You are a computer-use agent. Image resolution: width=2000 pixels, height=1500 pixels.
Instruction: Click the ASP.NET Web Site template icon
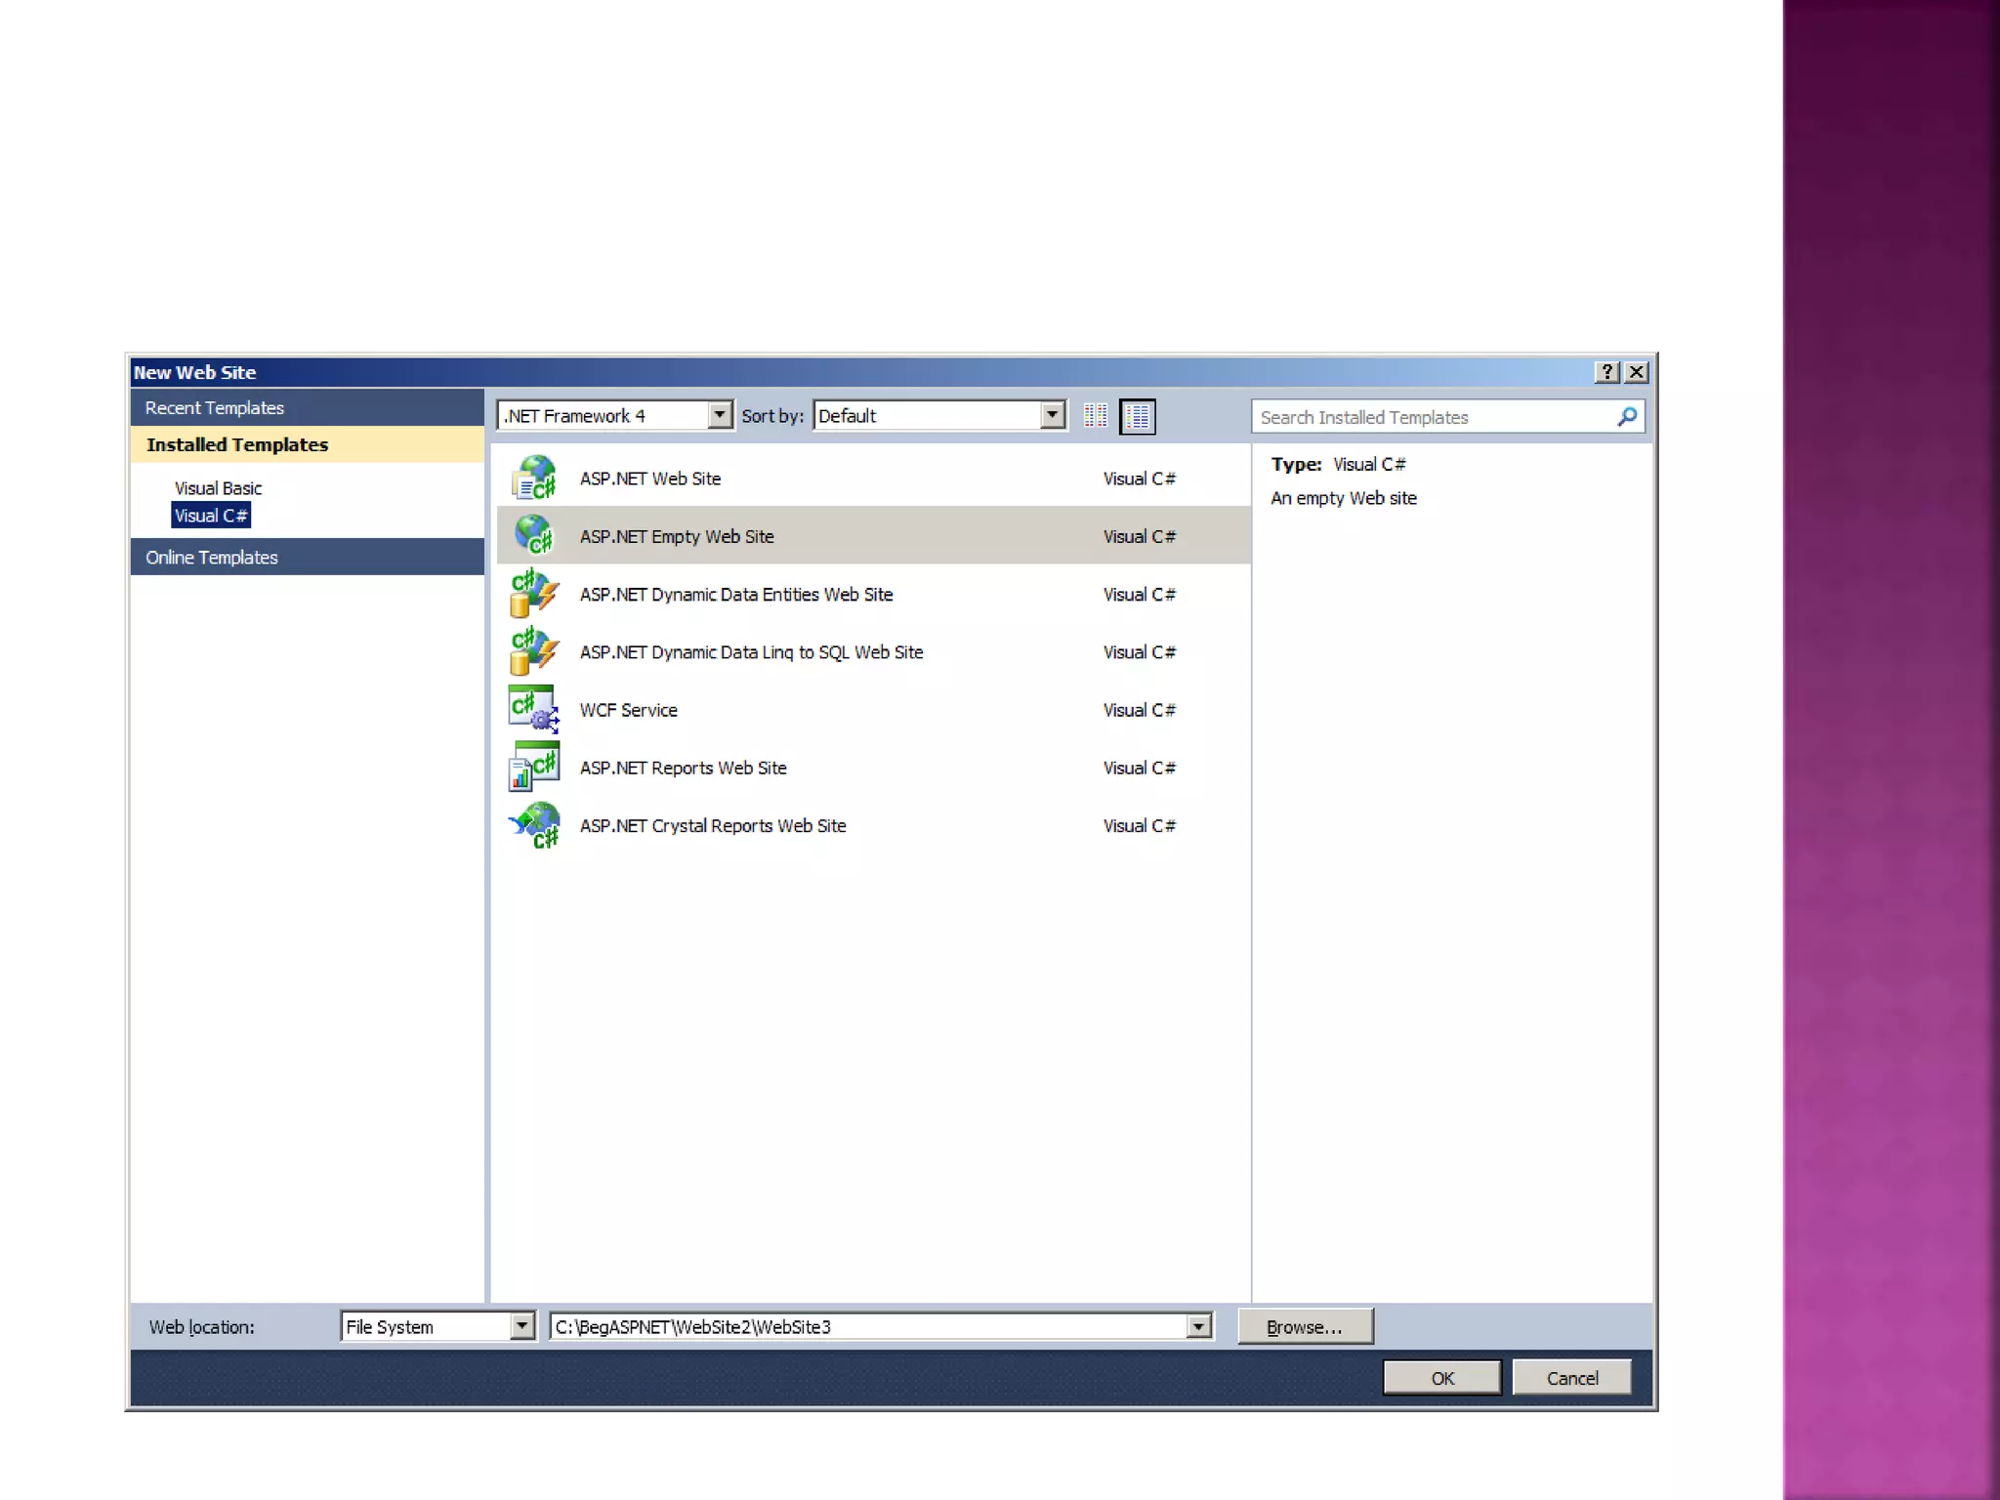click(533, 479)
